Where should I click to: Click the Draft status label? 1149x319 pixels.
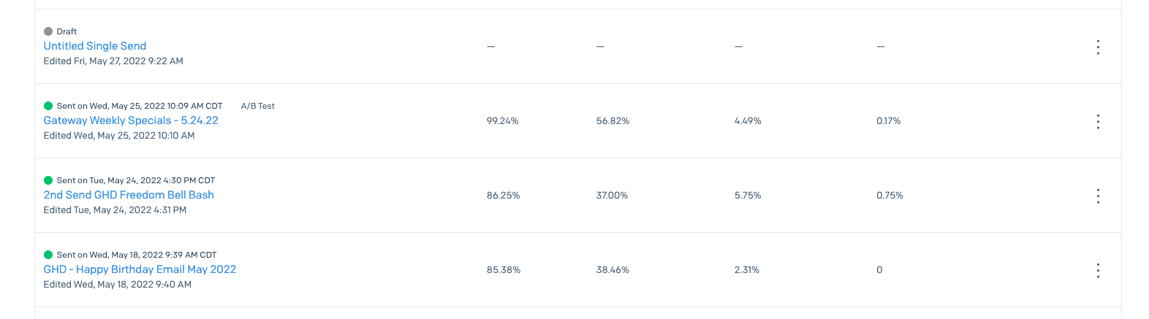point(67,31)
